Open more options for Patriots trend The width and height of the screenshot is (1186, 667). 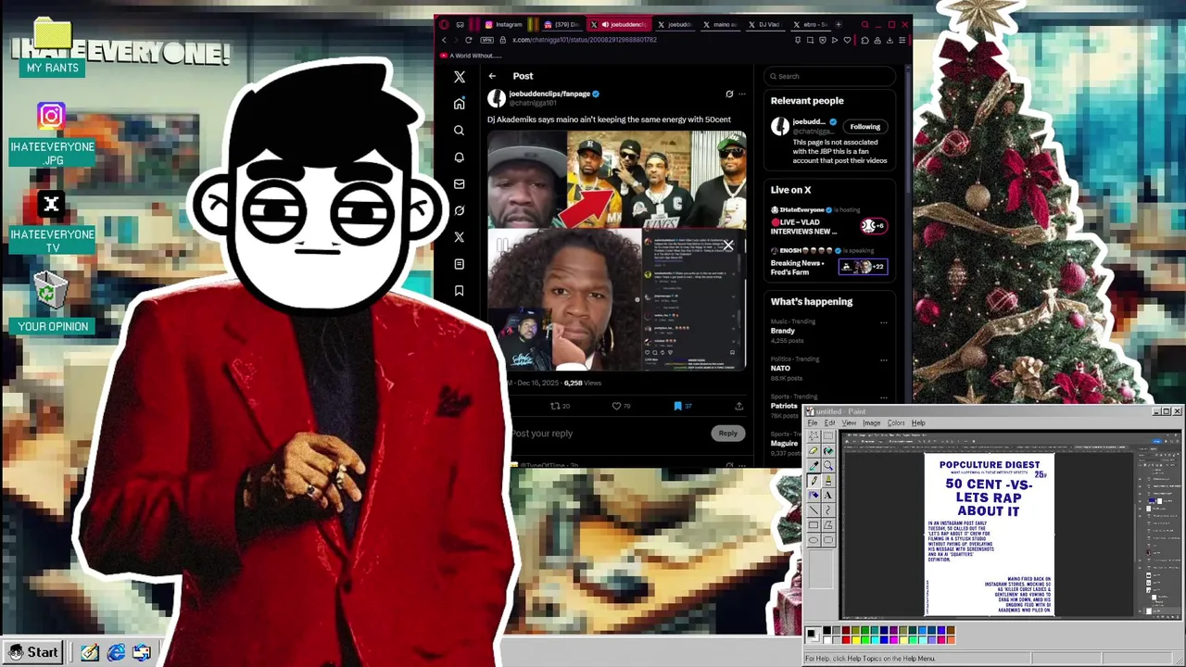(x=883, y=397)
